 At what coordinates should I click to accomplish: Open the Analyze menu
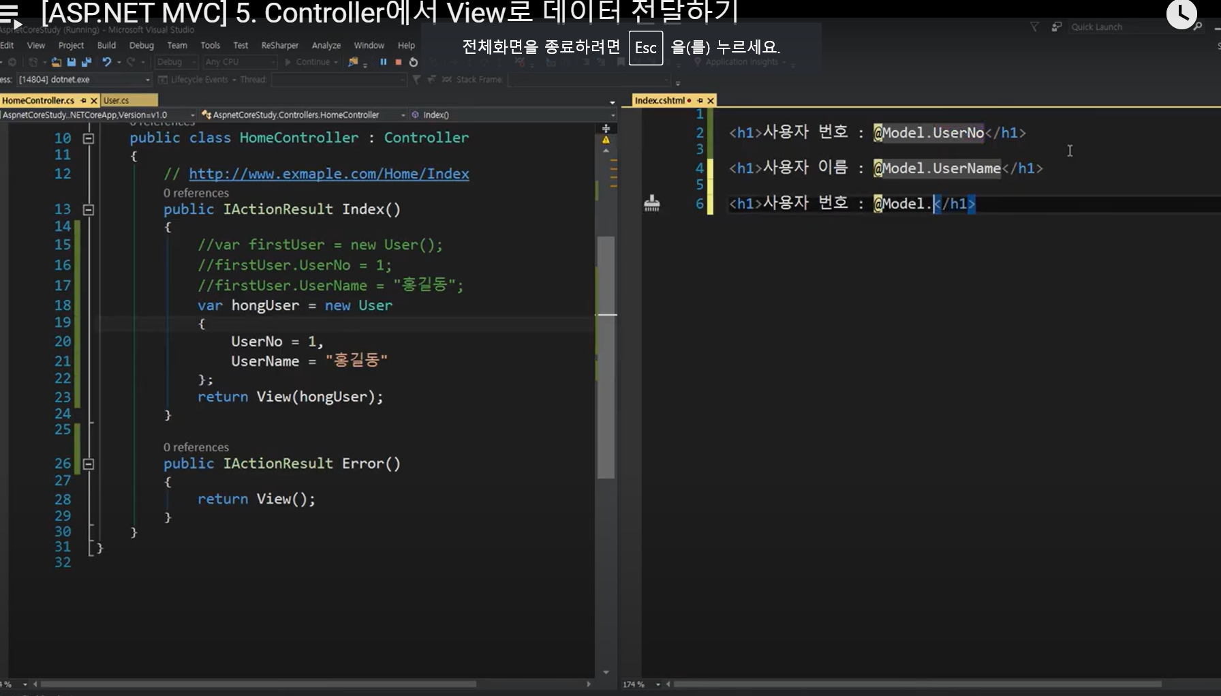coord(326,45)
